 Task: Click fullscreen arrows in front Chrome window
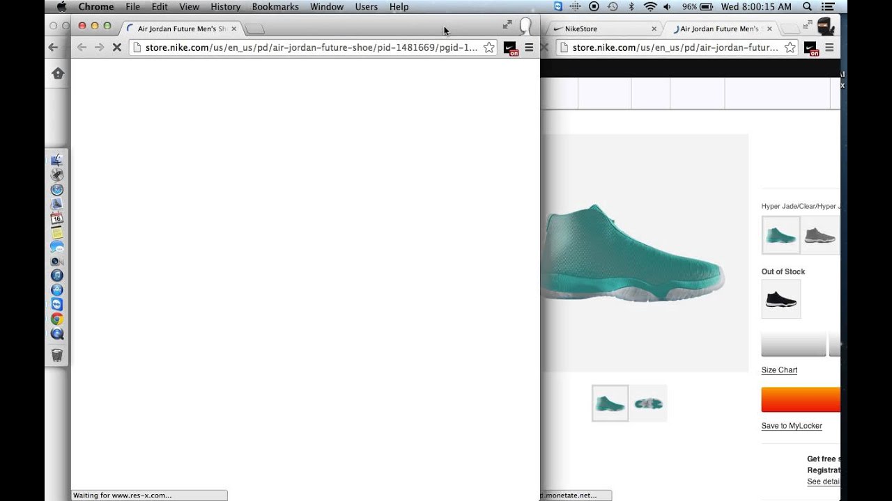coord(507,24)
